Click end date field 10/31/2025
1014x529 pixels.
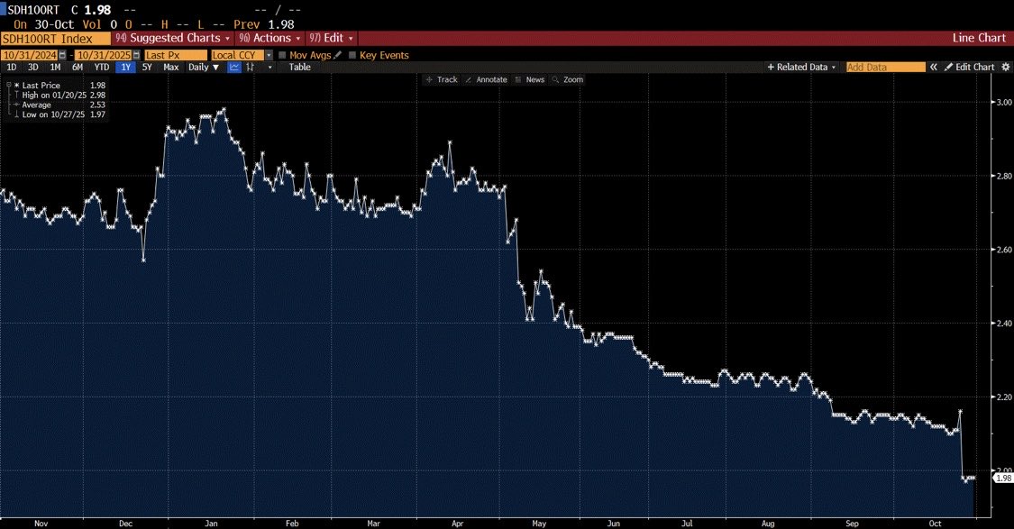tap(104, 56)
